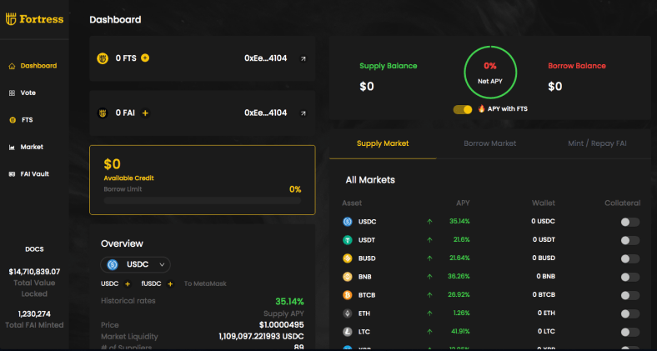Screen dimensions: 657x351
Task: Click the Fortress logo
Action: coord(34,19)
